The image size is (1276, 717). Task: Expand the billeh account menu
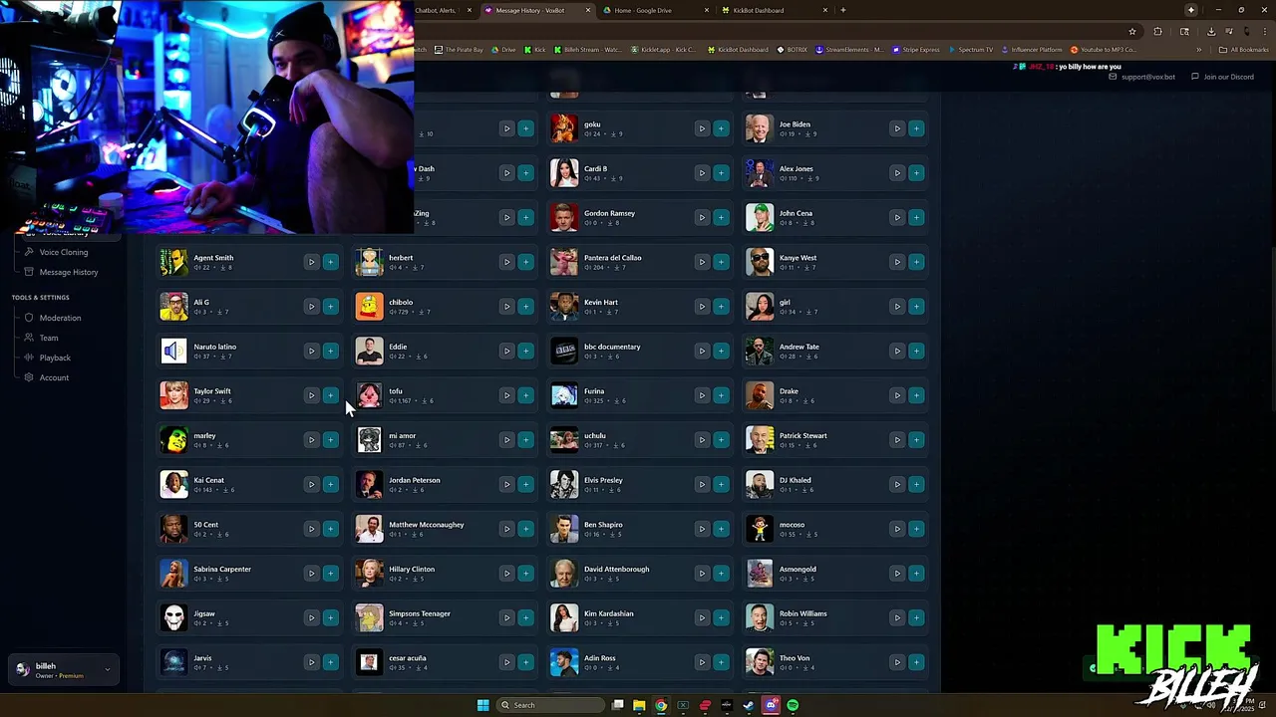(64, 670)
